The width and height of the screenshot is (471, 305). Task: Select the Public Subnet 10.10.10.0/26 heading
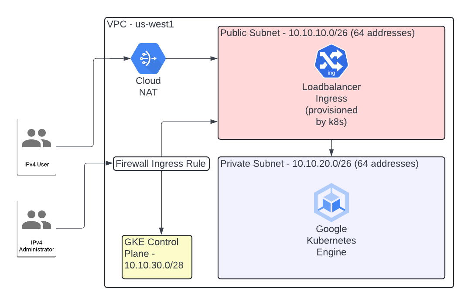[x=317, y=33]
